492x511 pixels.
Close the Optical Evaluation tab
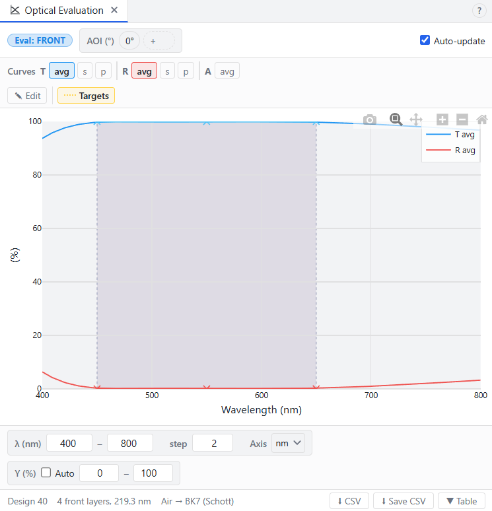click(x=114, y=10)
